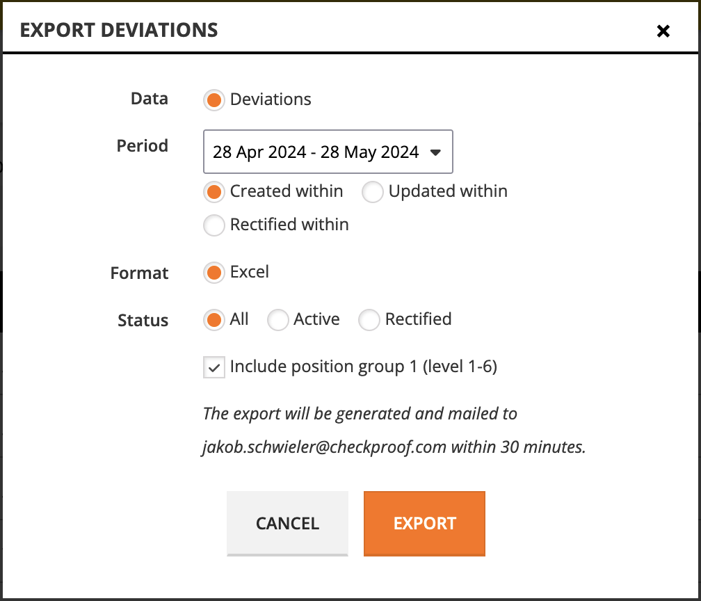Image resolution: width=701 pixels, height=601 pixels.
Task: Click the X to dismiss the dialog
Action: click(x=663, y=31)
